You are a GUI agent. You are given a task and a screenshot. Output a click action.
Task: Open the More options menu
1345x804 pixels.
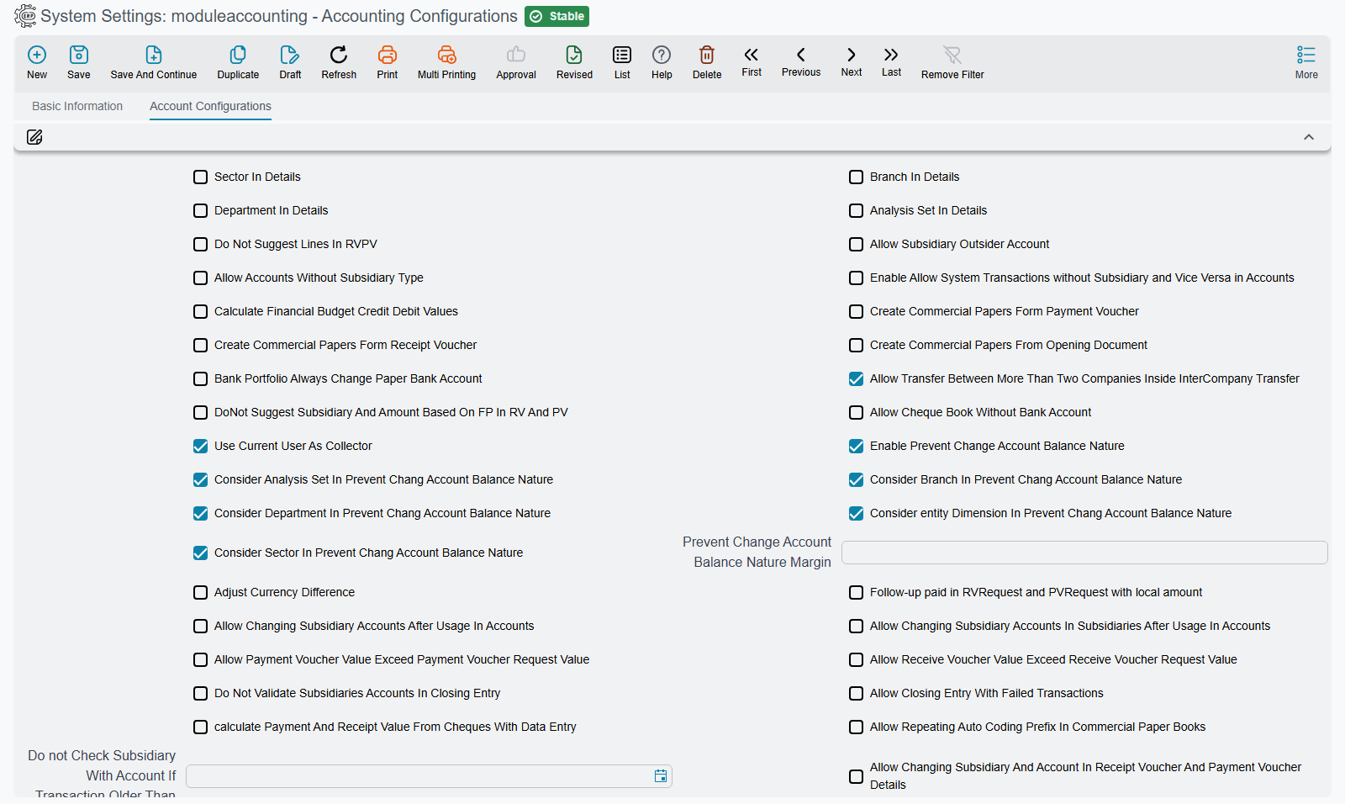[x=1306, y=62]
